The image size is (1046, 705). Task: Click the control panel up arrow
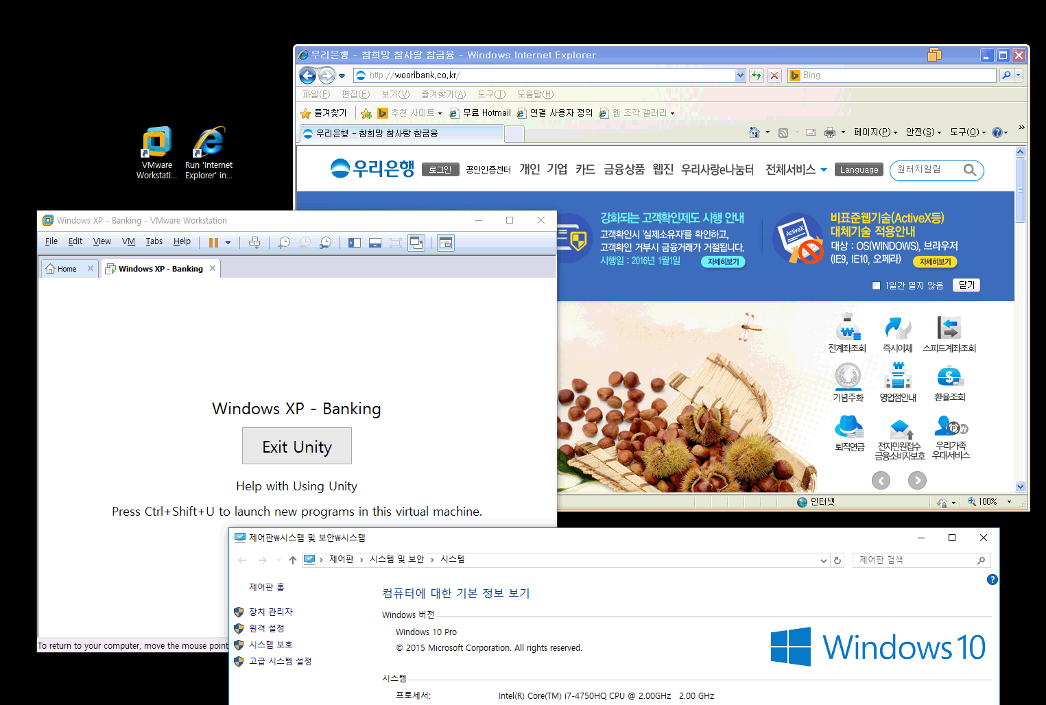pos(293,560)
